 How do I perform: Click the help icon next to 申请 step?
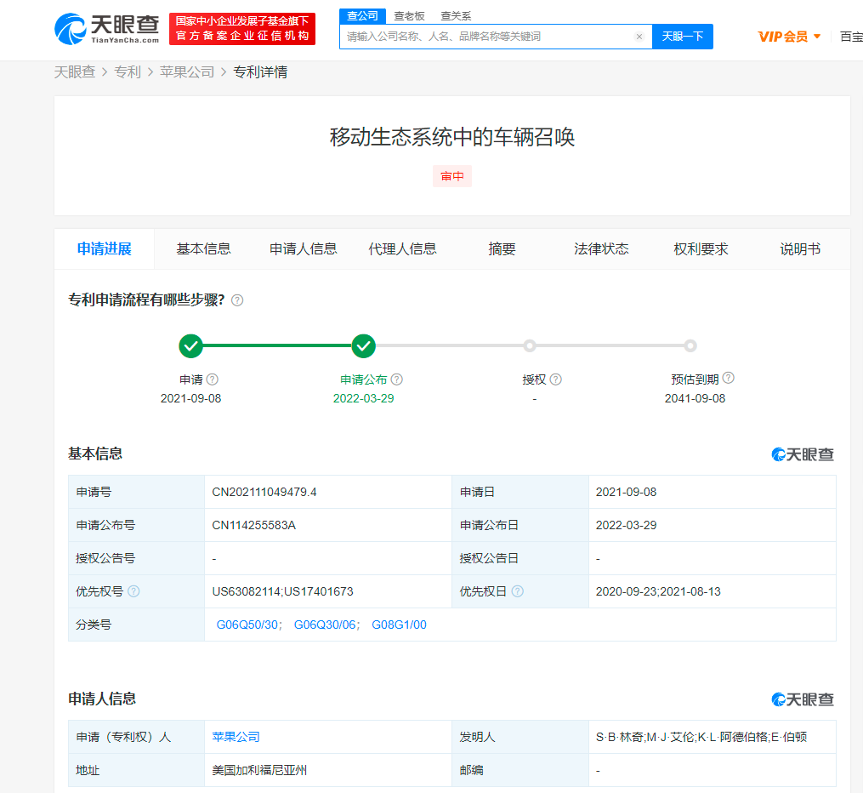click(x=213, y=379)
